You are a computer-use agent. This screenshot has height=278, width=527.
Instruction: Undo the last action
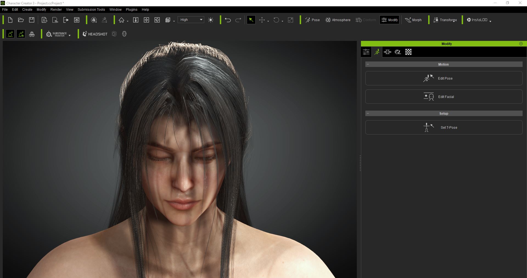228,20
